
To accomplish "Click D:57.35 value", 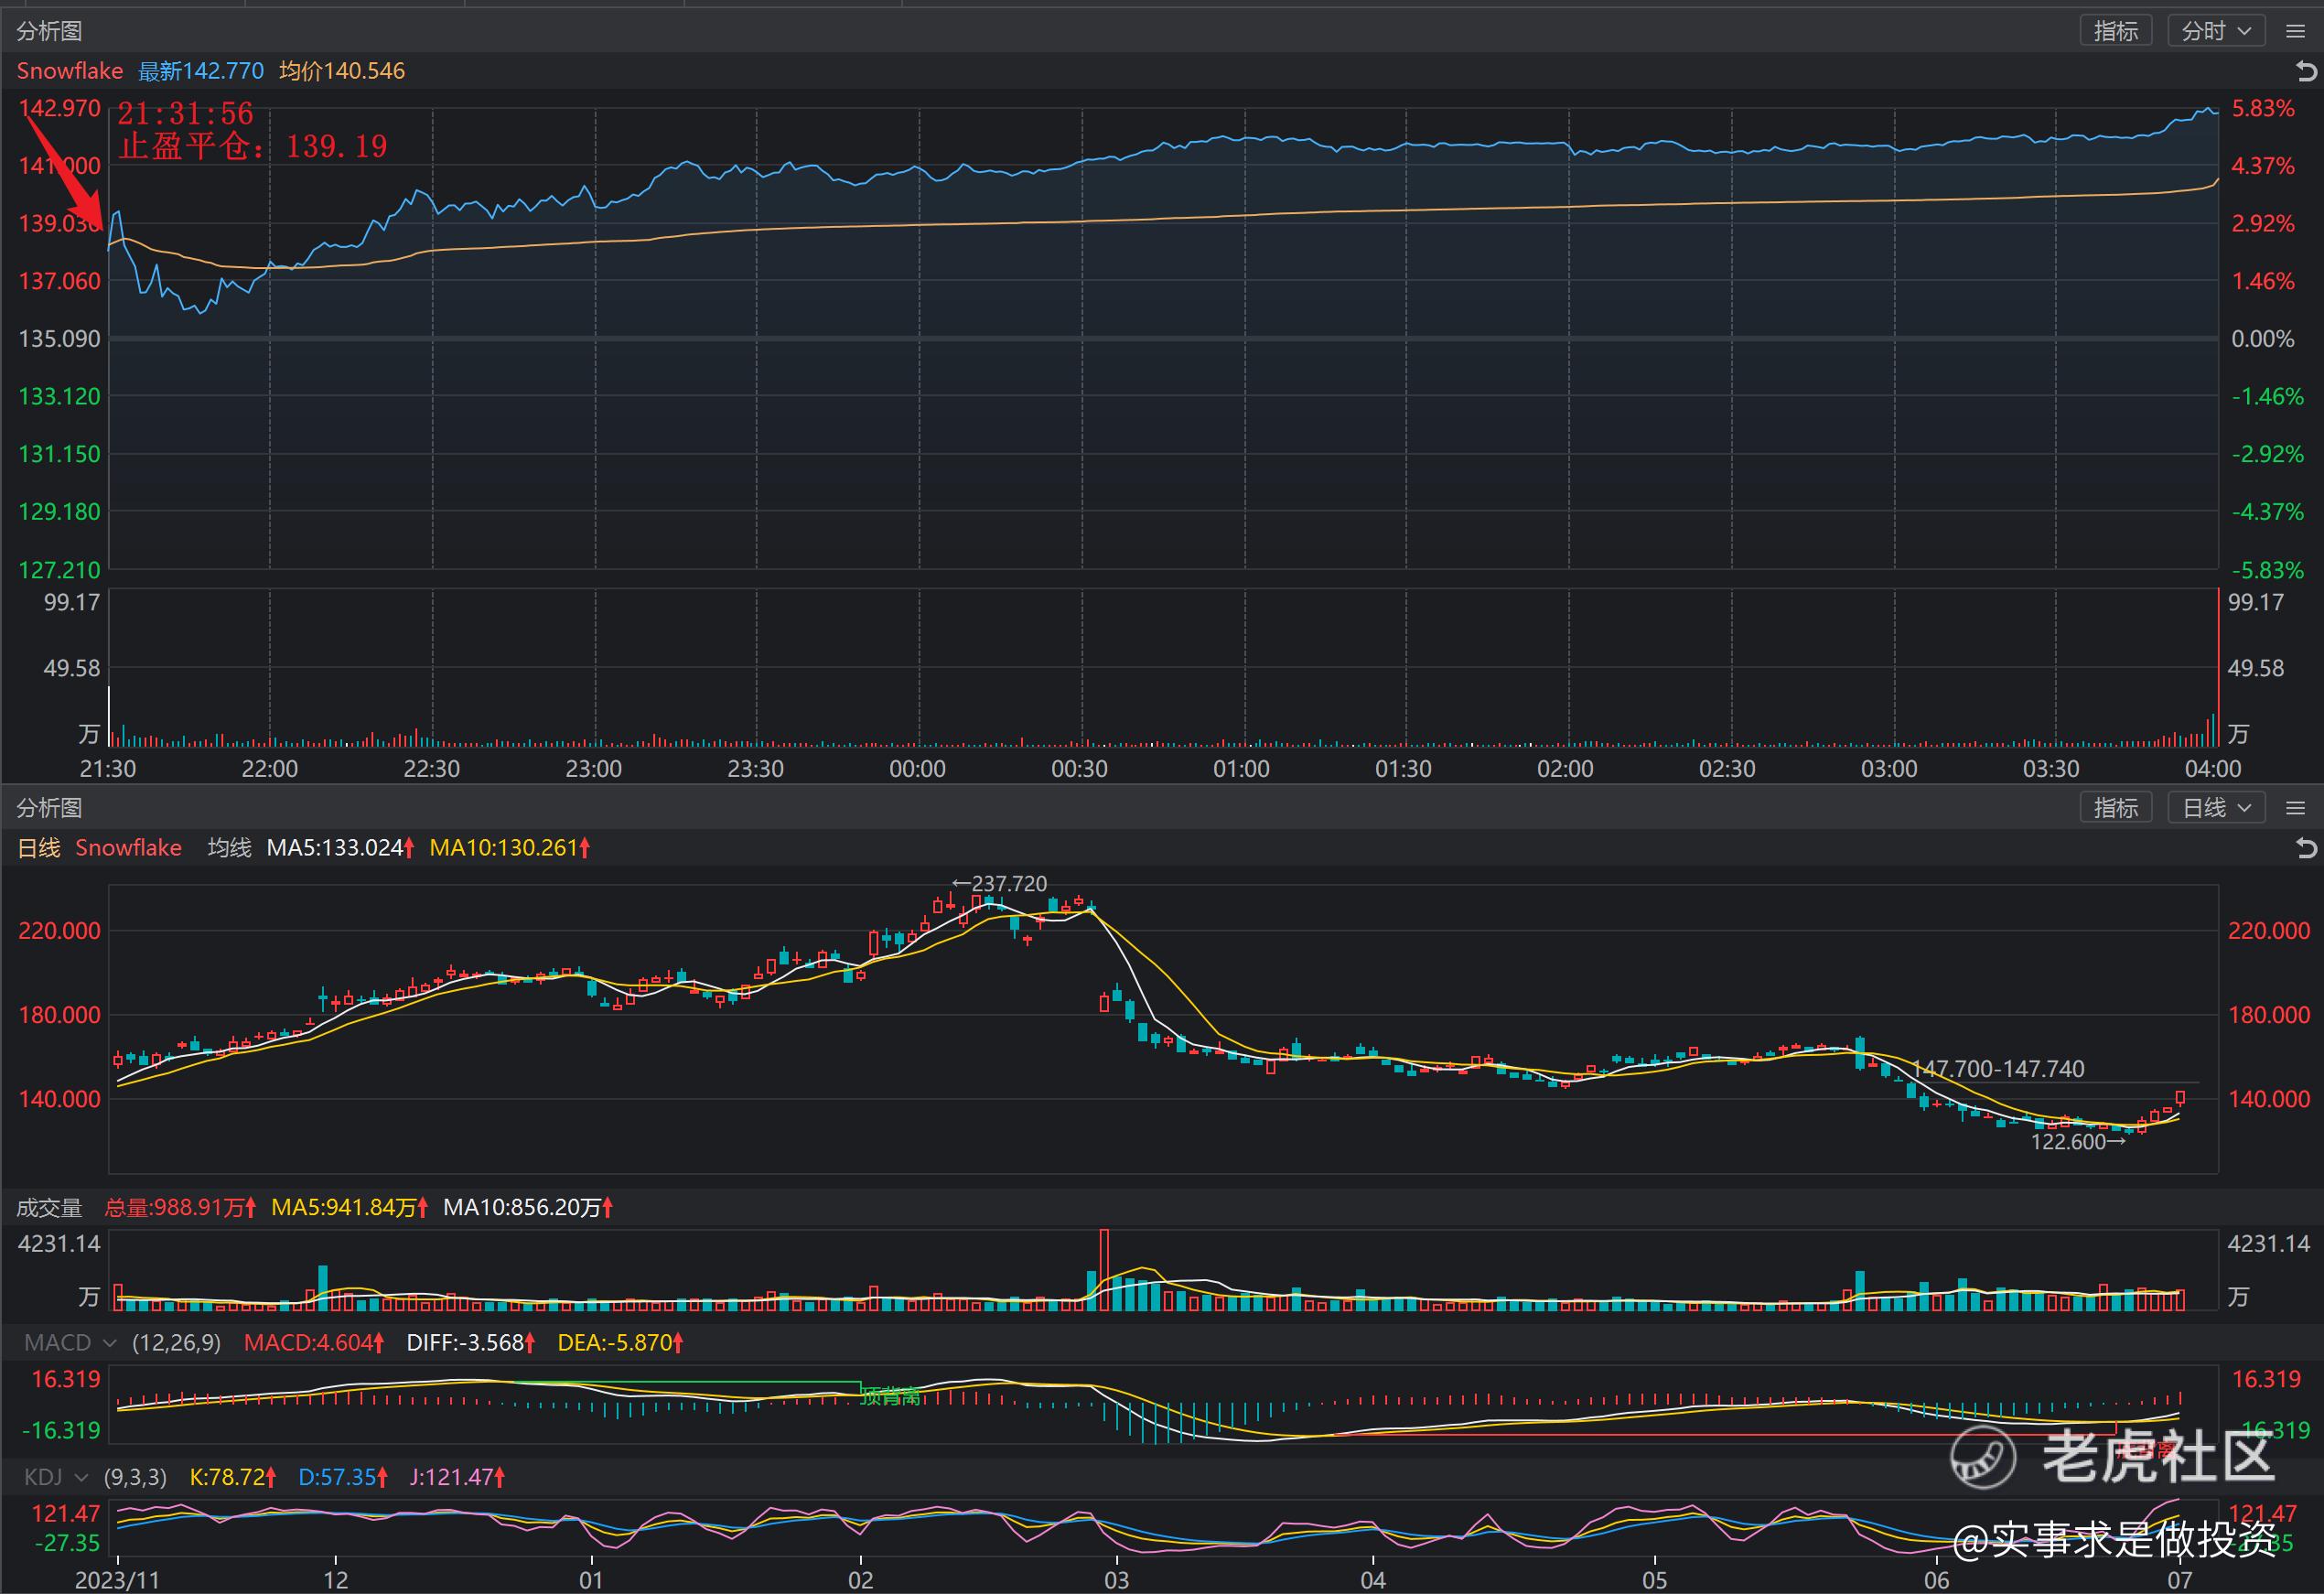I will [343, 1476].
